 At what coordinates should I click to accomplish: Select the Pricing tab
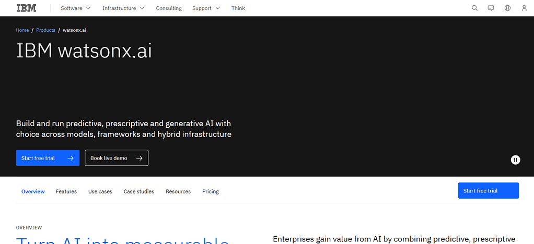(x=211, y=192)
